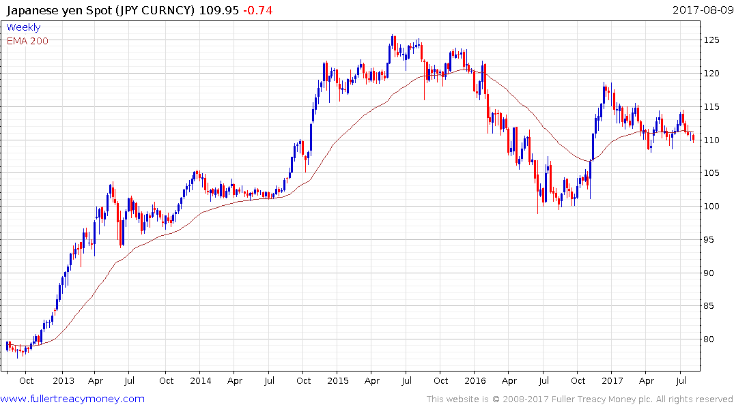Click the 115 price axis label
Viewport: 734px width, 409px height.
[711, 106]
